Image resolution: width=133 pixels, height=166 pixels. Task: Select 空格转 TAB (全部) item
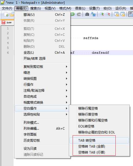[99, 146]
